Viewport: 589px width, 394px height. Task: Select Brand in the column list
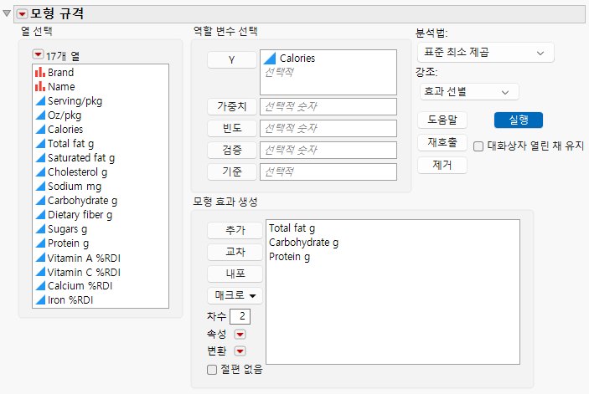click(60, 72)
